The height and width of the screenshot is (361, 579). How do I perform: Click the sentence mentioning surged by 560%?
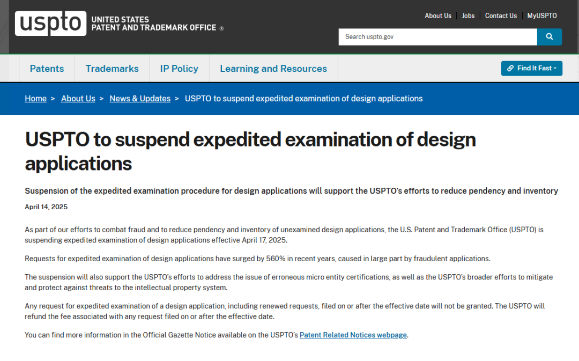point(257,259)
